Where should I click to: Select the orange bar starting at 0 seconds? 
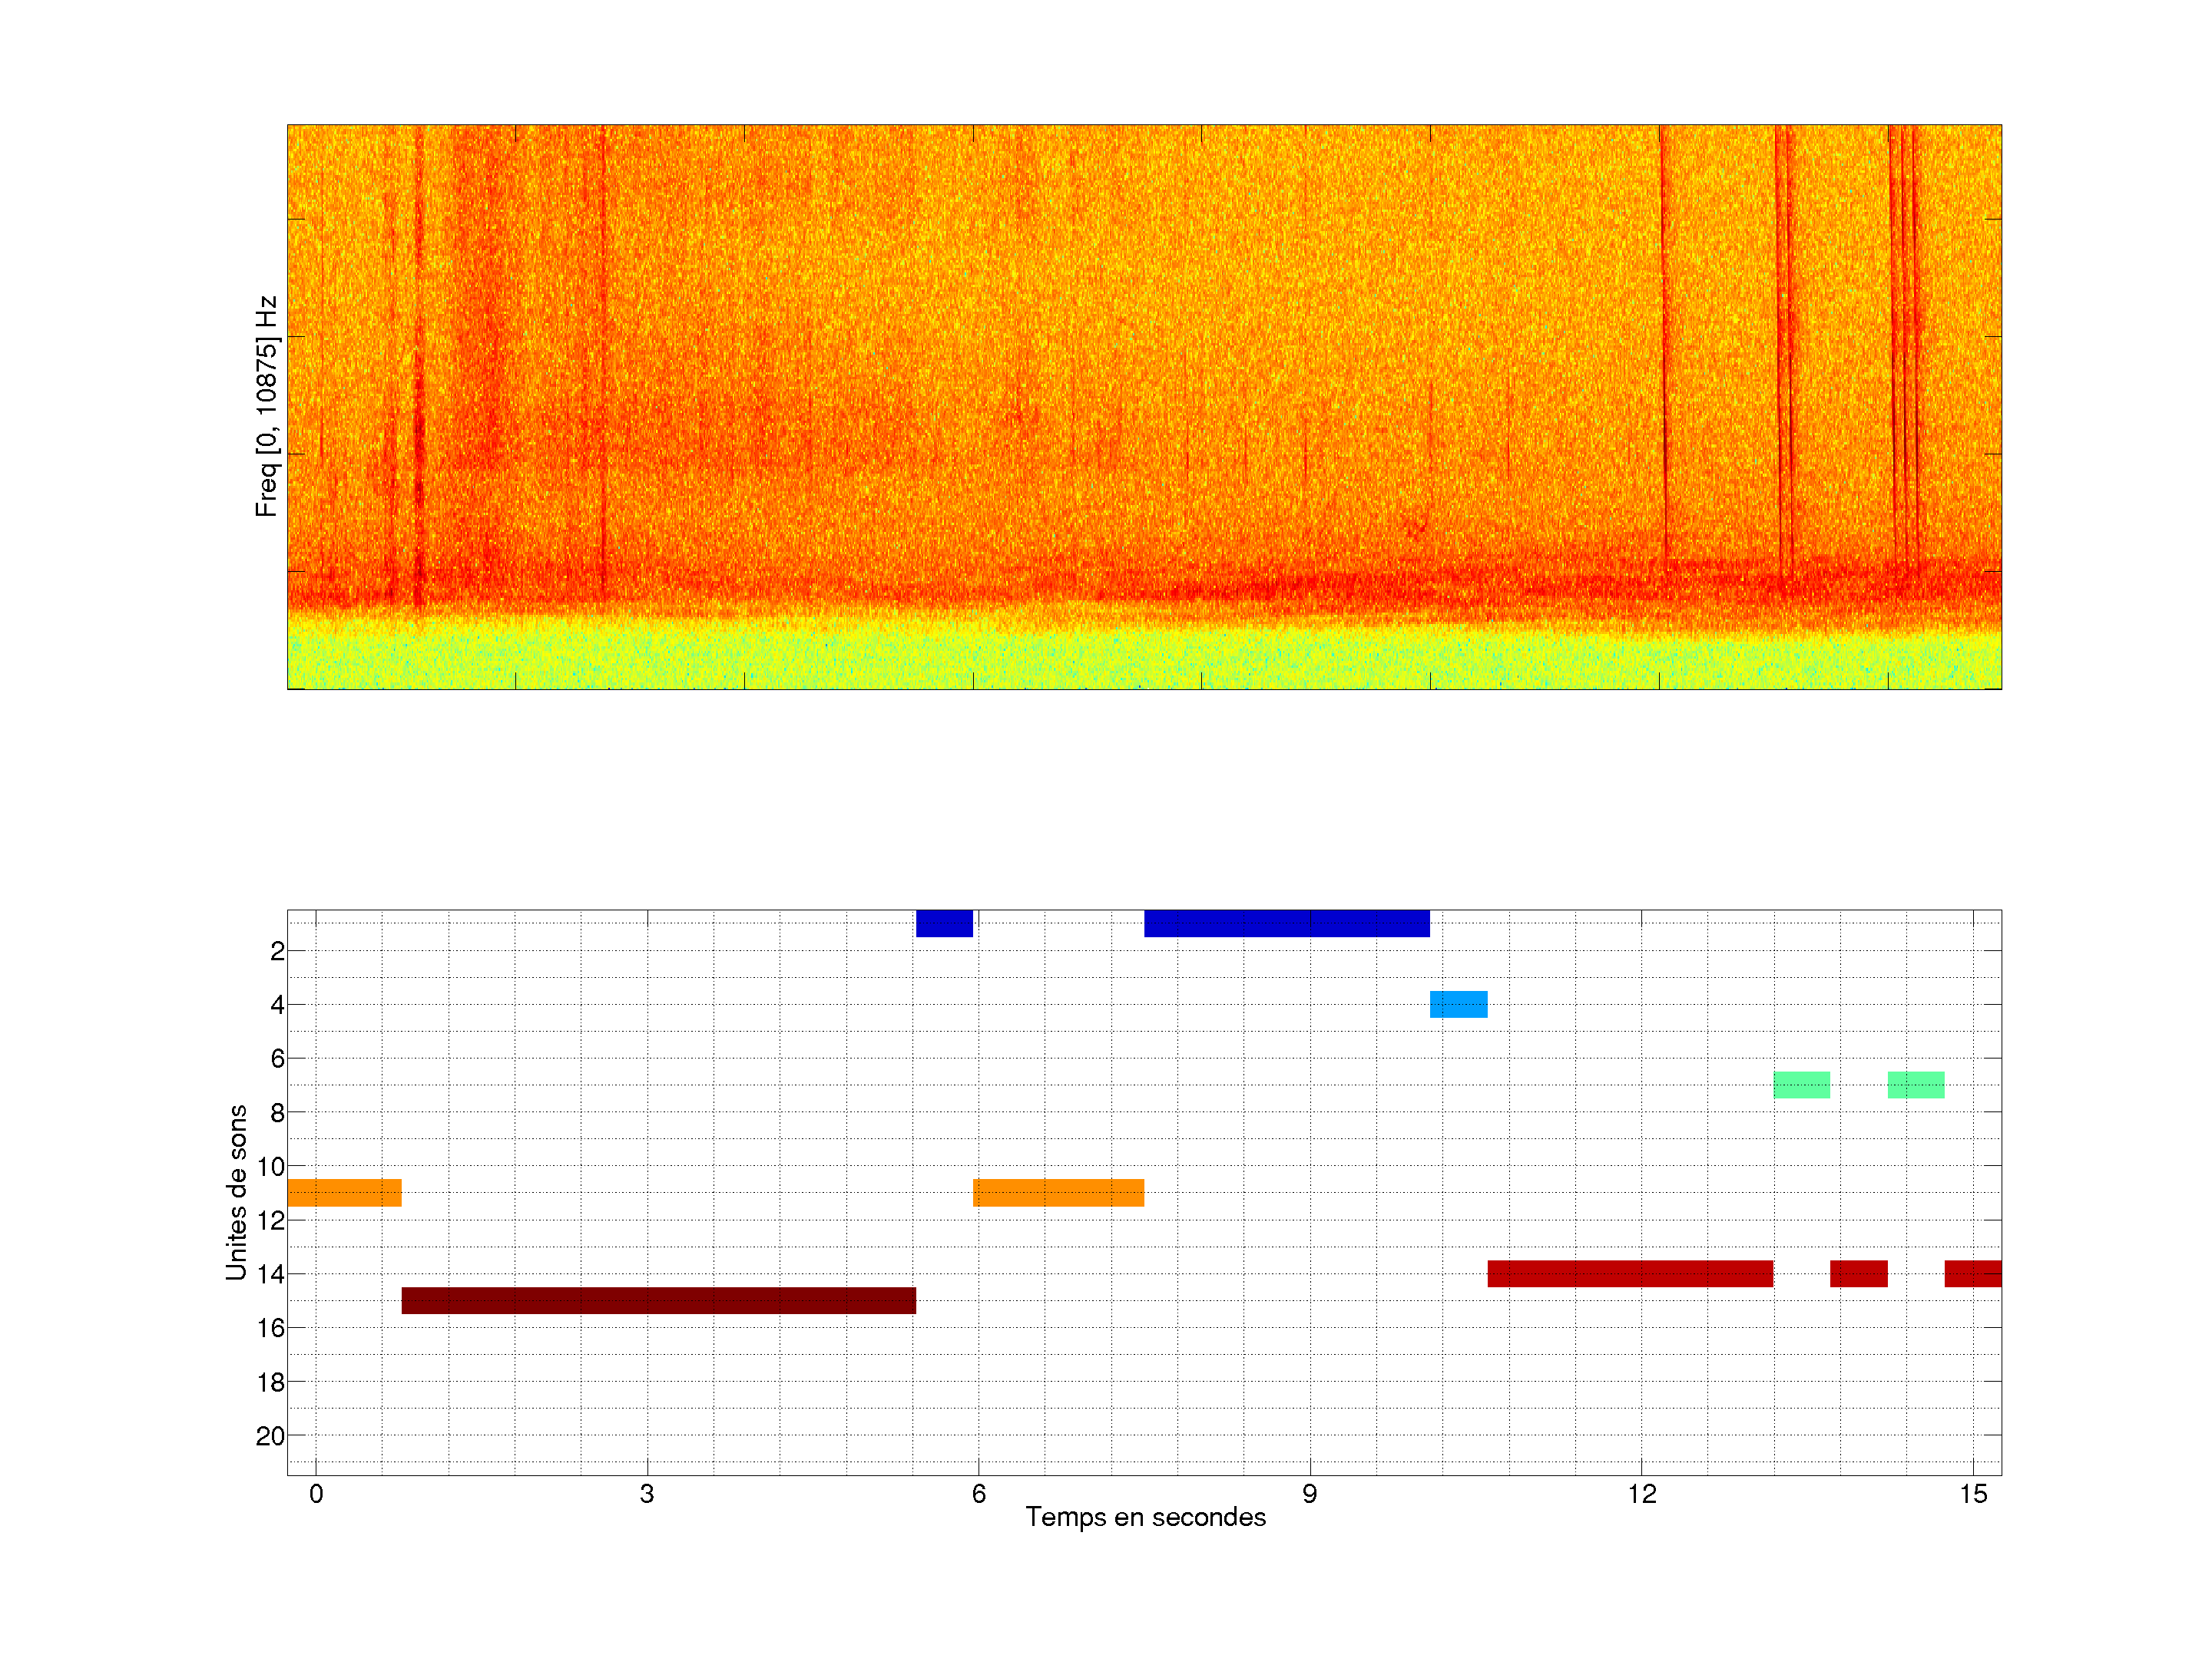pos(344,1192)
